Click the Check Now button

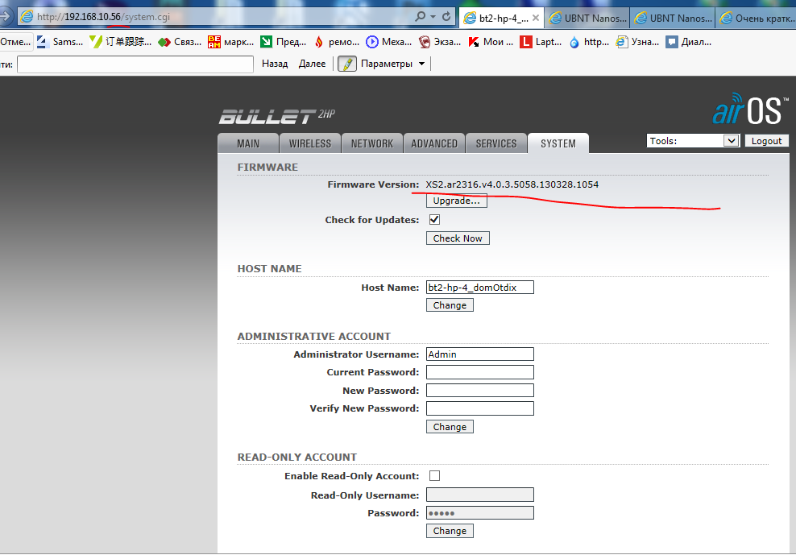tap(458, 238)
